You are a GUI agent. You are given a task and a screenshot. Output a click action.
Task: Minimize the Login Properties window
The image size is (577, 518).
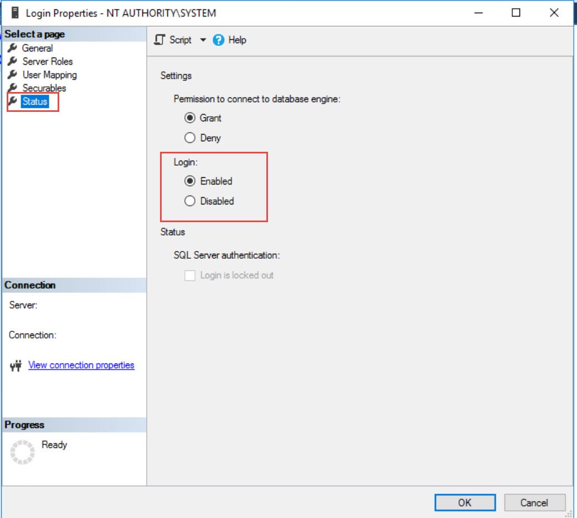click(478, 13)
